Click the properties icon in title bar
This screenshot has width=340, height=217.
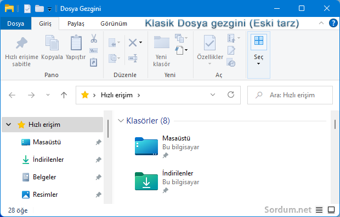pos(27,9)
